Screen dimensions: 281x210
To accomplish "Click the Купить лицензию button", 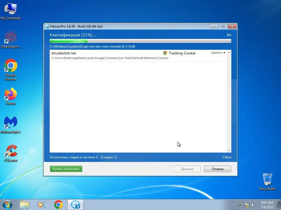I will point(66,169).
